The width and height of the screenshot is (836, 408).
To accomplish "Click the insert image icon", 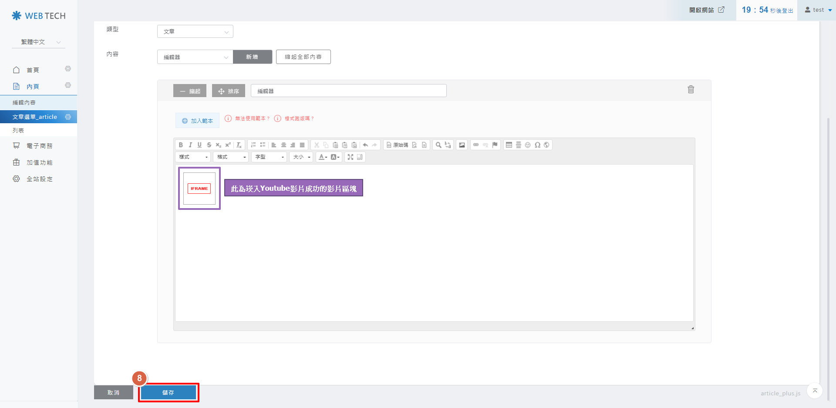I will [x=462, y=145].
